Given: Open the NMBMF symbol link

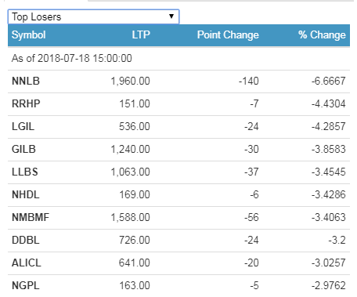Looking at the screenshot, I should click(x=31, y=217).
